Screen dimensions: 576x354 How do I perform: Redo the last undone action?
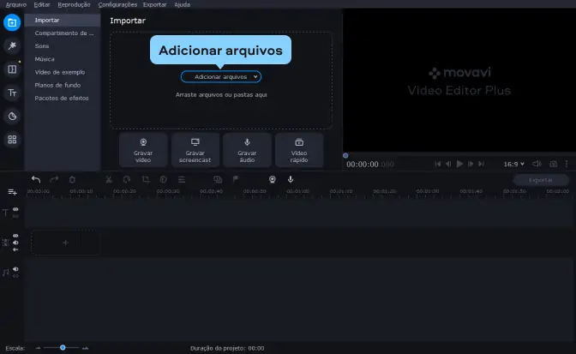(54, 179)
